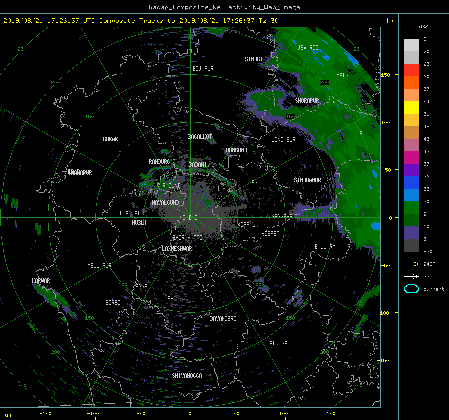
Task: Pick the bright yellow dBZ swatch
Action: click(x=411, y=108)
